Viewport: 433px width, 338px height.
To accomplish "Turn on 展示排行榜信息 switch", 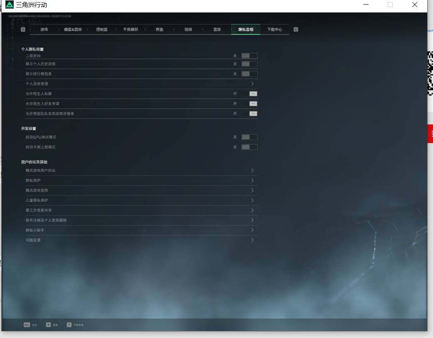I will [249, 74].
